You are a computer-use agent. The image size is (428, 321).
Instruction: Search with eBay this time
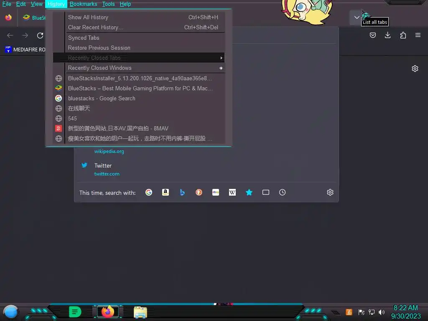point(216,192)
